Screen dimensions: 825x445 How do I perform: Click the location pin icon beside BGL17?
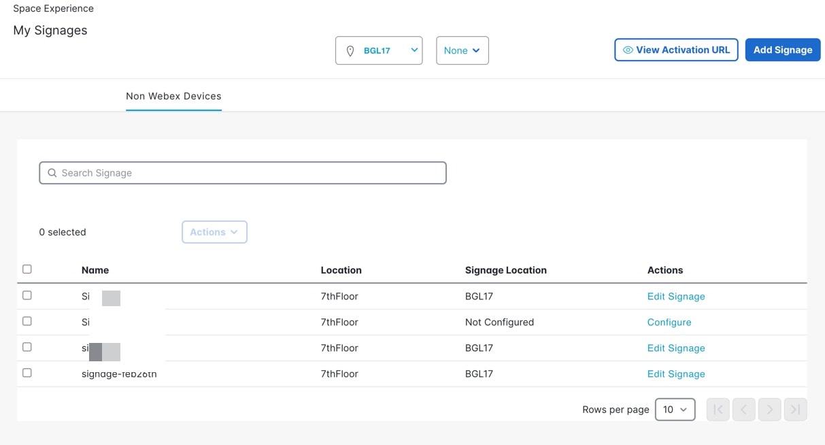350,51
